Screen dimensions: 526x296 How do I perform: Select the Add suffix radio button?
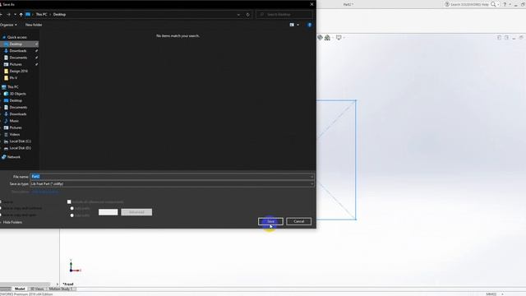[72, 215]
